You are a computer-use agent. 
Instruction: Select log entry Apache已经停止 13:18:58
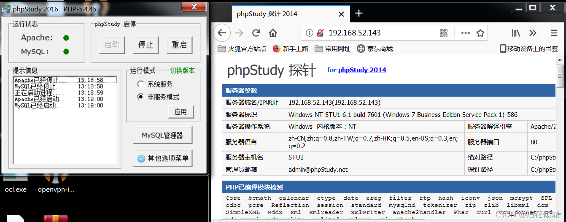coord(65,80)
